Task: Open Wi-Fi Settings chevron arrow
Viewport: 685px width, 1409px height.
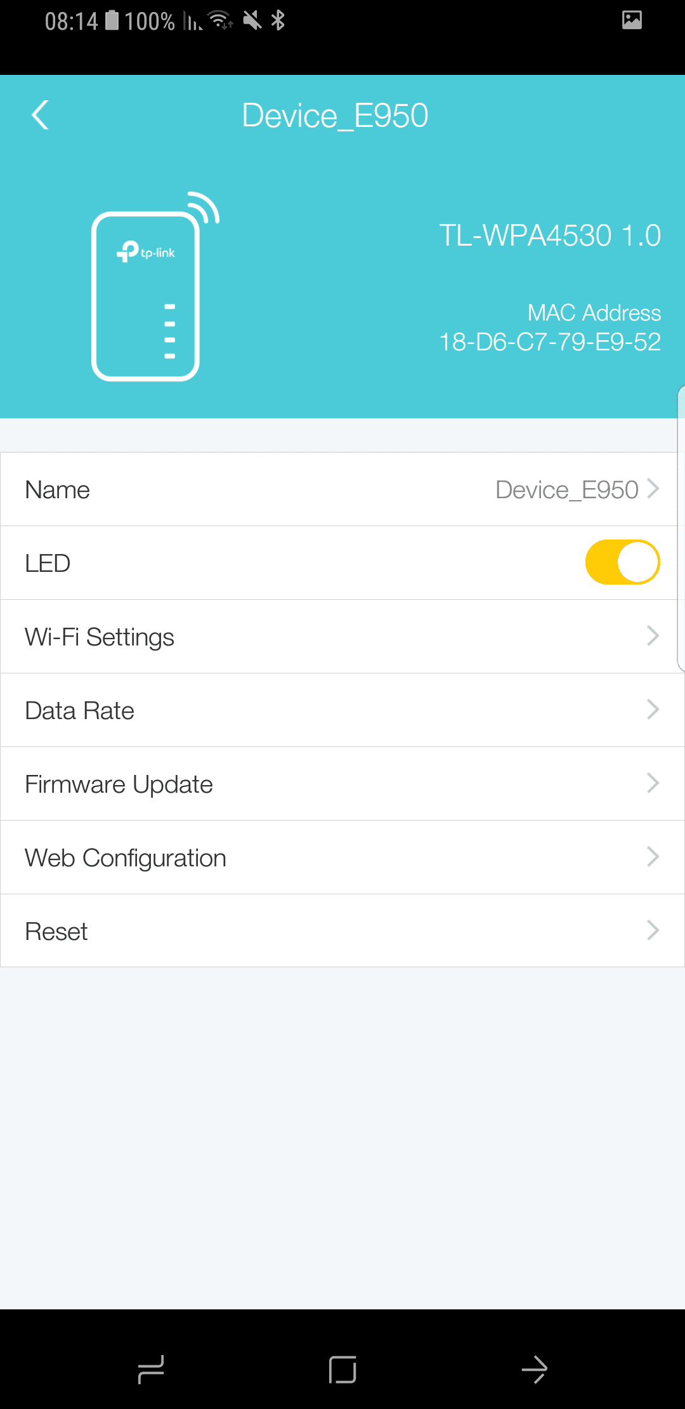Action: point(653,636)
